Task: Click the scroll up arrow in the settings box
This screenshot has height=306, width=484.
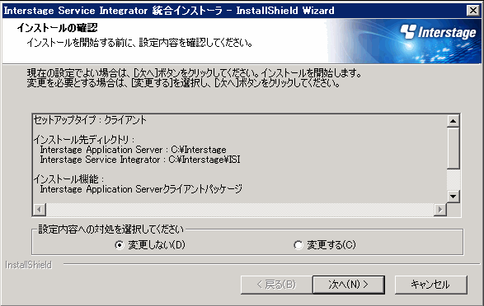Action: coord(453,121)
